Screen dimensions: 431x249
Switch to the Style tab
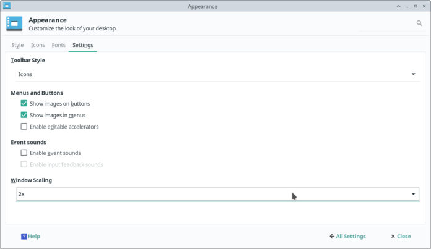pos(17,45)
